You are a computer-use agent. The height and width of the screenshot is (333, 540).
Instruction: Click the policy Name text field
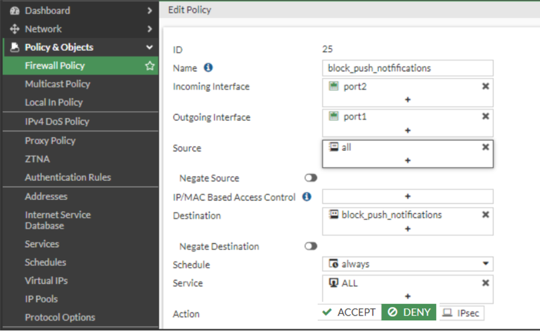coord(407,68)
